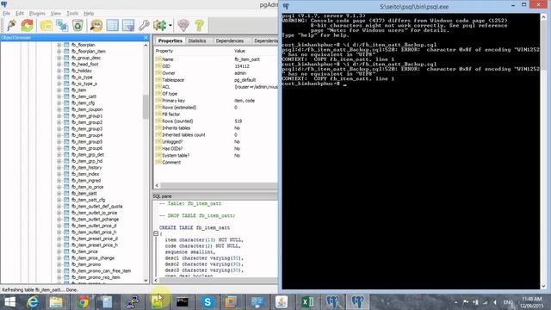551x310 pixels.
Task: Select the Rows (counted) property row
Action: click(216, 121)
